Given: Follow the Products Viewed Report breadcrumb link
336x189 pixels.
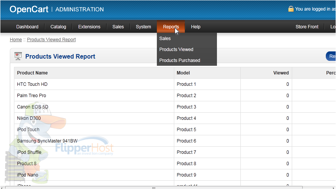Looking at the screenshot, I should (51, 40).
